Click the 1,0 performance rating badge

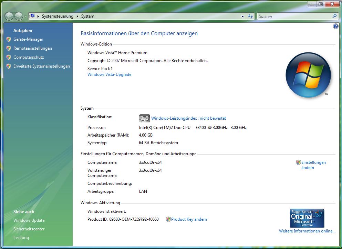144,118
